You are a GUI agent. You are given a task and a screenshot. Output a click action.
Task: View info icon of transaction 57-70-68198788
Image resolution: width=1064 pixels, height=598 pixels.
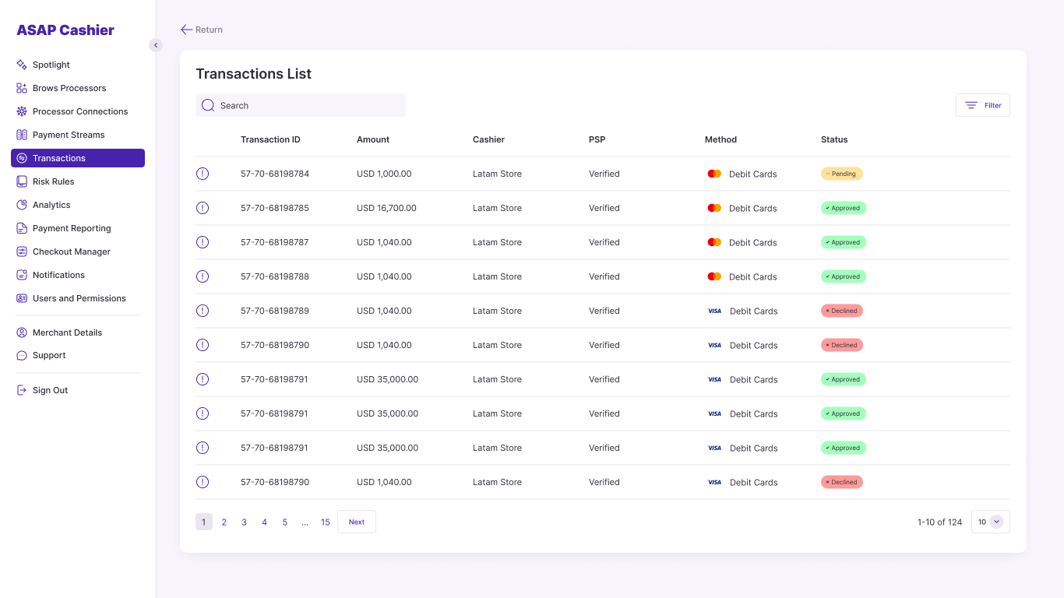pyautogui.click(x=203, y=276)
